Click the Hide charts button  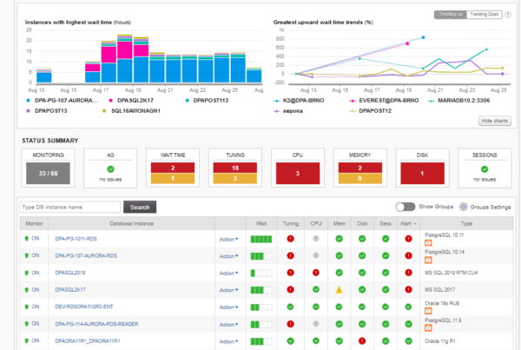point(495,121)
